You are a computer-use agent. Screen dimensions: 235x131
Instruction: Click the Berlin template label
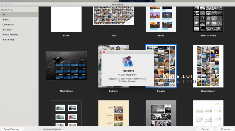tap(161, 35)
